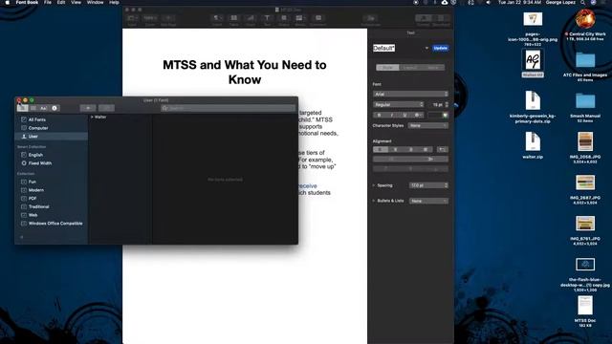This screenshot has height=344, width=612.
Task: Open the File menu
Action: (x=48, y=2)
